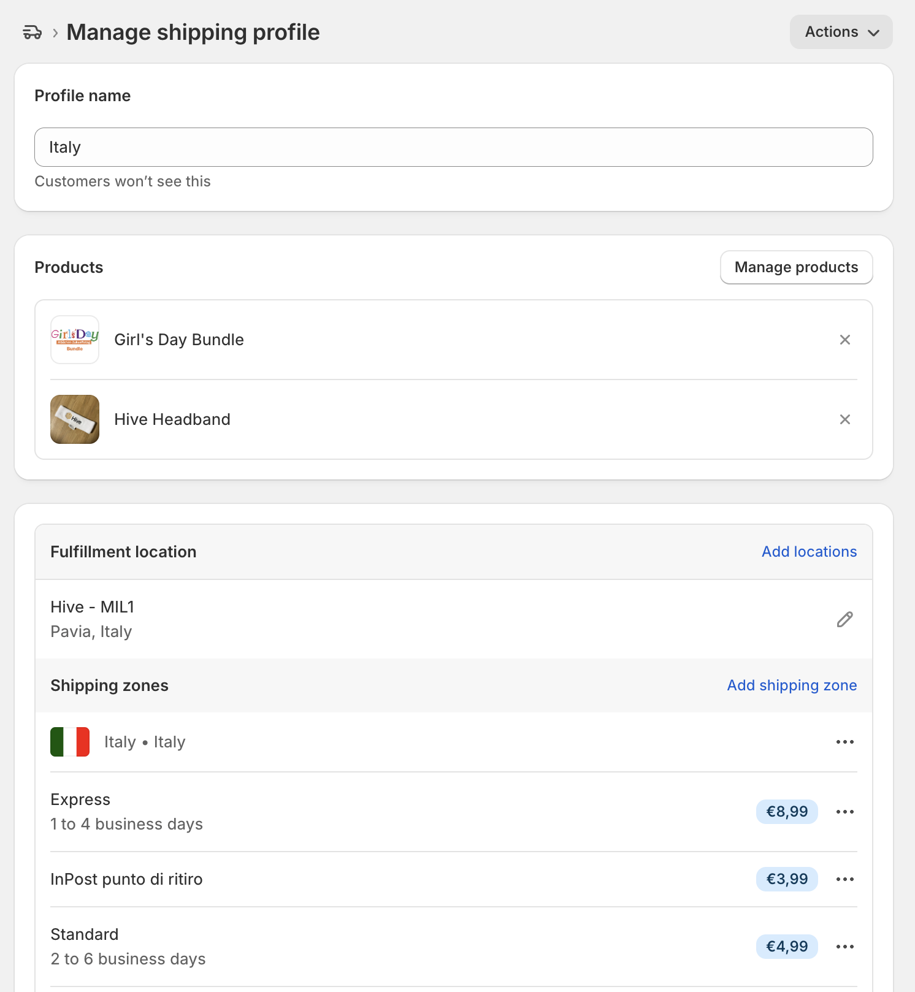Open the Girl's Day Bundle thumbnail
The width and height of the screenshot is (915, 992).
click(75, 340)
